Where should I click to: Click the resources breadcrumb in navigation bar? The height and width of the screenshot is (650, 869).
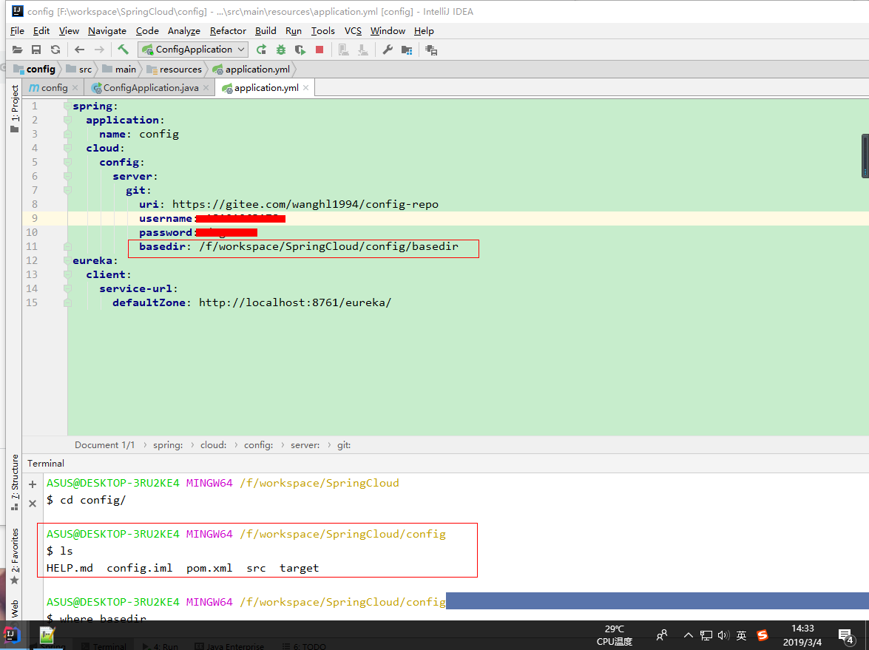click(180, 70)
